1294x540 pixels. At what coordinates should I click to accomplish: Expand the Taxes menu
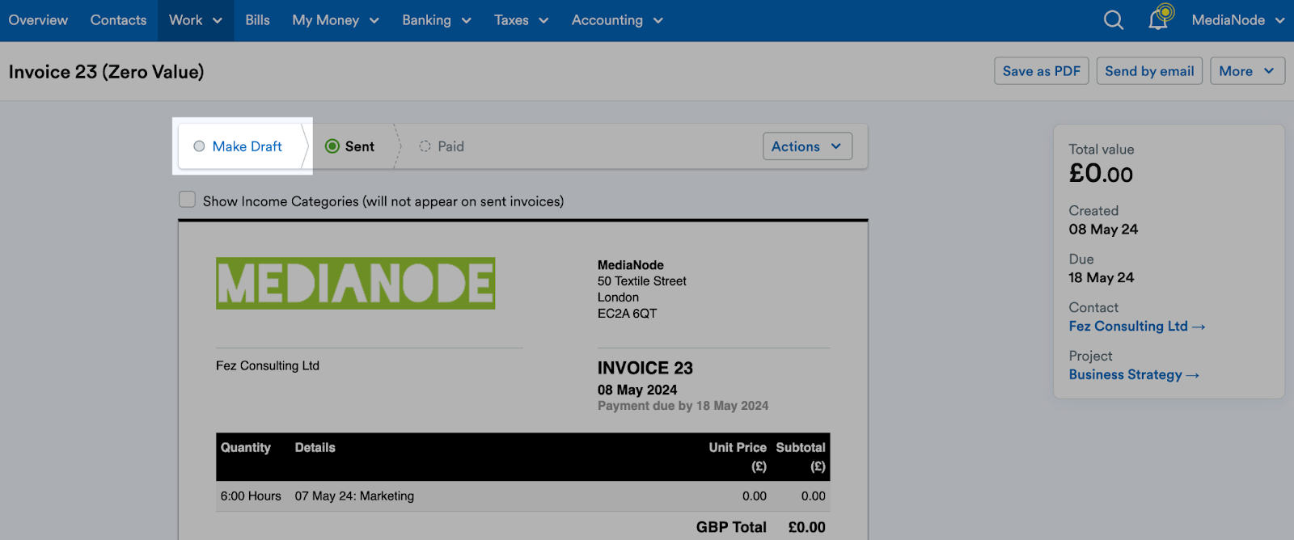pyautogui.click(x=522, y=20)
